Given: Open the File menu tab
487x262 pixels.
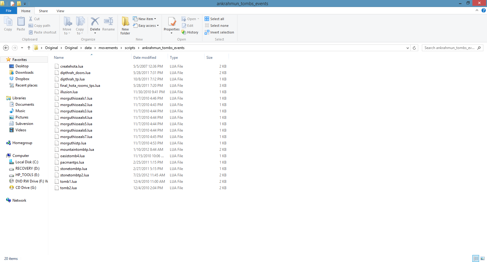Looking at the screenshot, I should point(9,11).
